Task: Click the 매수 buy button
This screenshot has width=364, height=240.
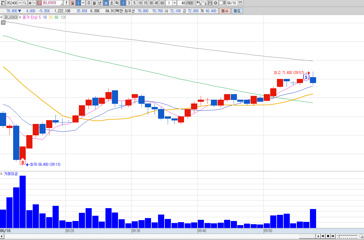Action: point(225,11)
